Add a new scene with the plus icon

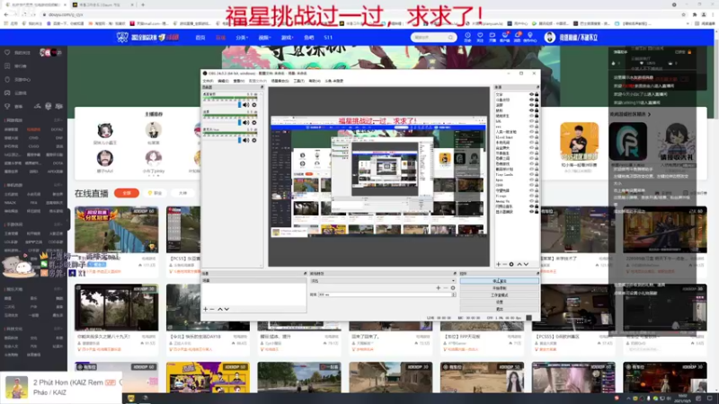[x=206, y=309]
